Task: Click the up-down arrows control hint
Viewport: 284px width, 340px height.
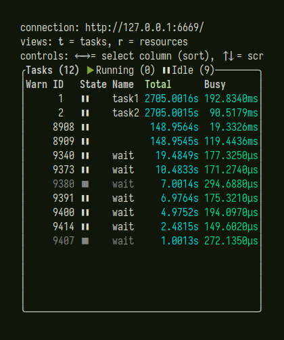Action: point(229,56)
